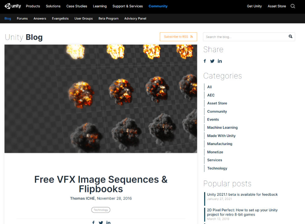This screenshot has width=305, height=224.
Task: Open the Advisory Panel sub-tab
Action: (135, 19)
